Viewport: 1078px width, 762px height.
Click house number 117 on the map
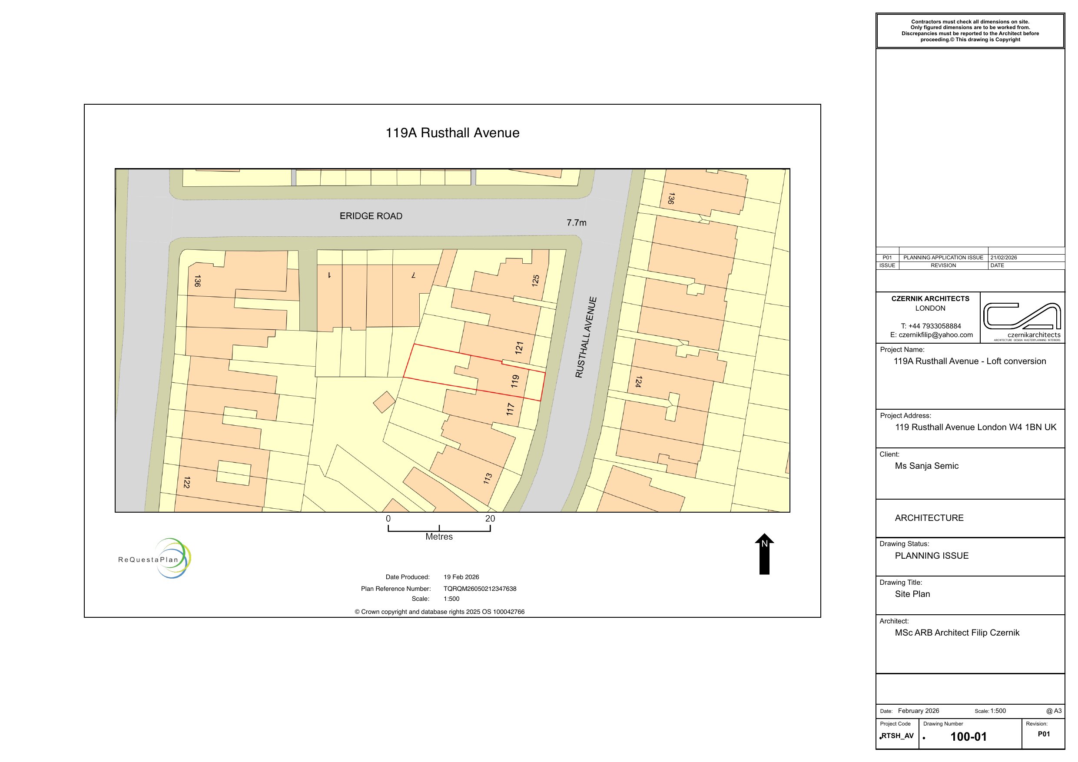(511, 409)
